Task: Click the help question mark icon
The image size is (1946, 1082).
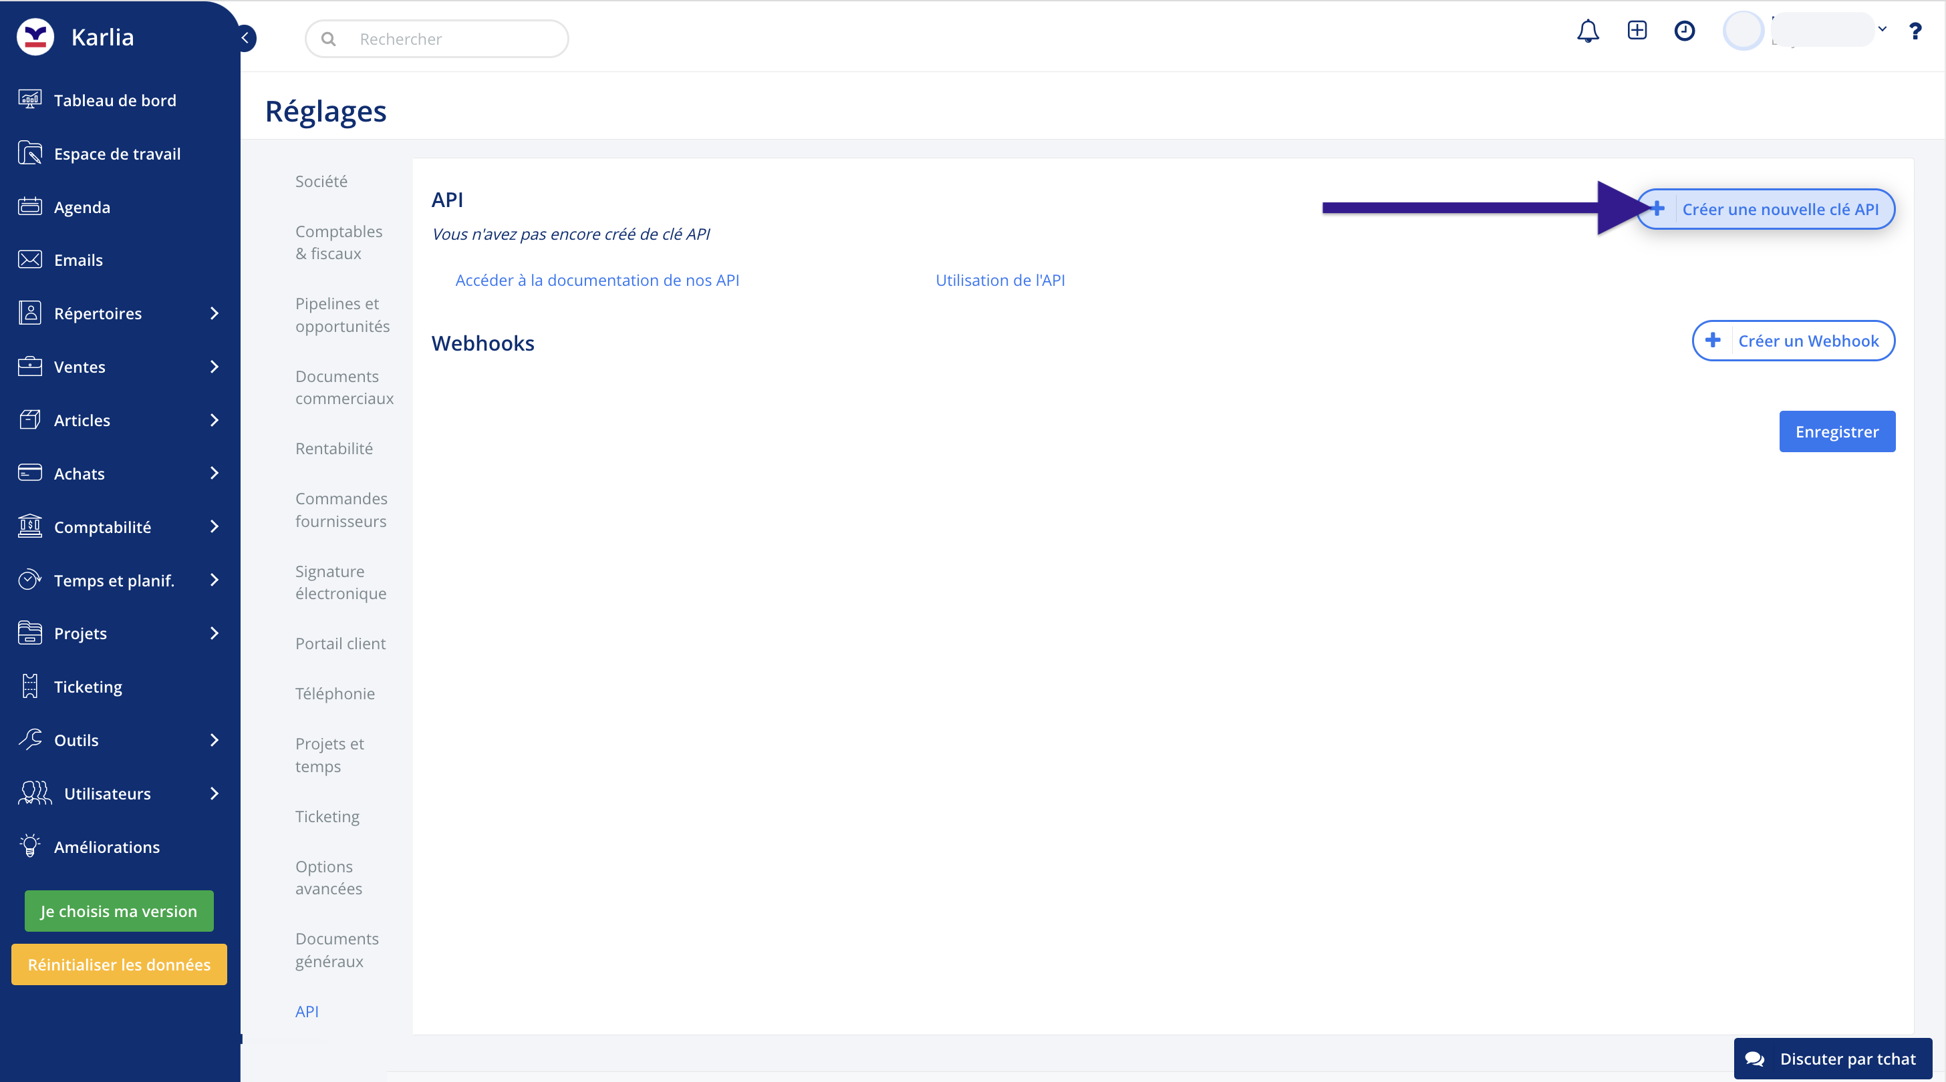Action: click(x=1915, y=31)
